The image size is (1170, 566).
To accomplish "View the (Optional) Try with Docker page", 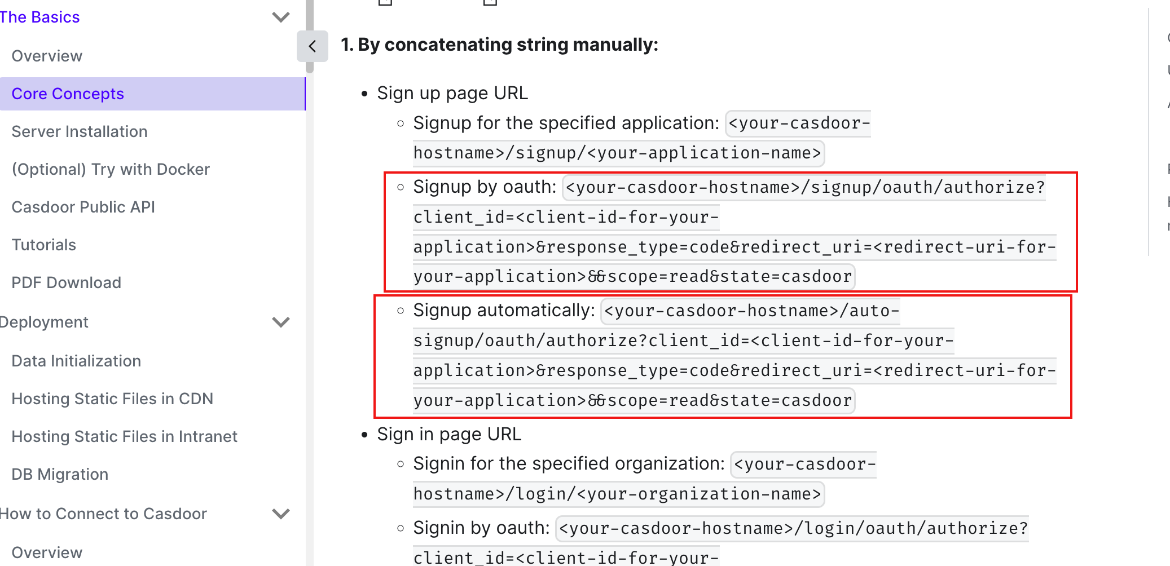I will point(110,169).
